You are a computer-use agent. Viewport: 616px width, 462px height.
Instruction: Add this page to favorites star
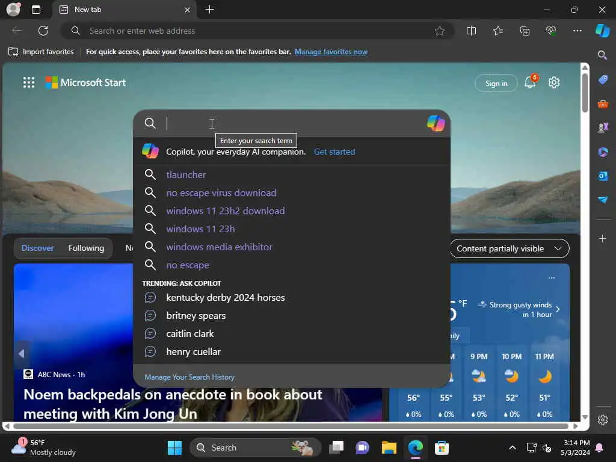440,31
